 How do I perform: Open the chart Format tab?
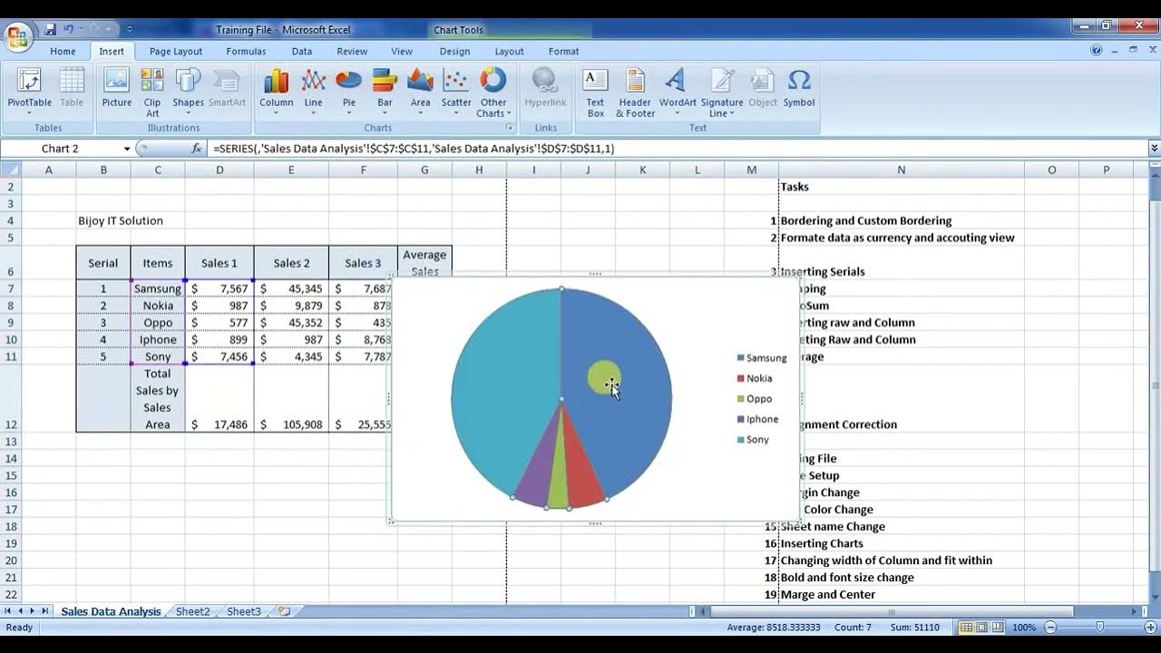(563, 52)
